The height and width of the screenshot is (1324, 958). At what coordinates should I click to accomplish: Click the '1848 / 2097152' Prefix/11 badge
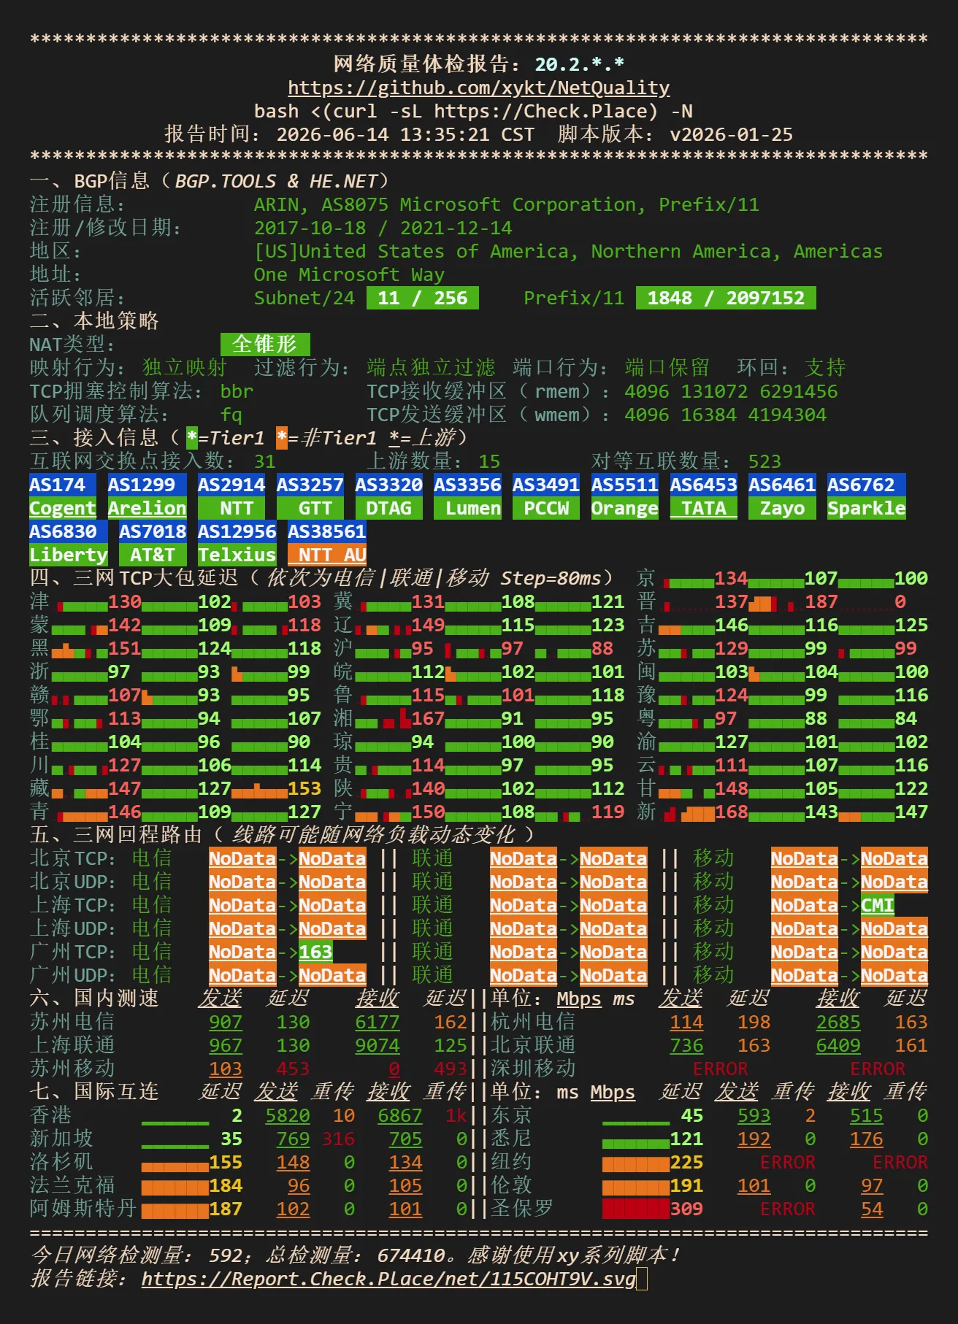726,298
